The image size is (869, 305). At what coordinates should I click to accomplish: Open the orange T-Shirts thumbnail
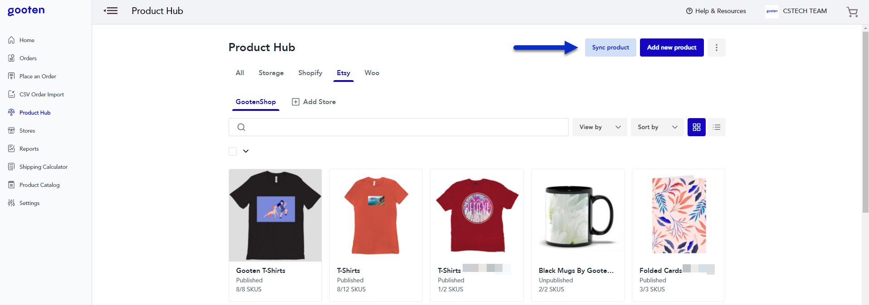pos(376,215)
